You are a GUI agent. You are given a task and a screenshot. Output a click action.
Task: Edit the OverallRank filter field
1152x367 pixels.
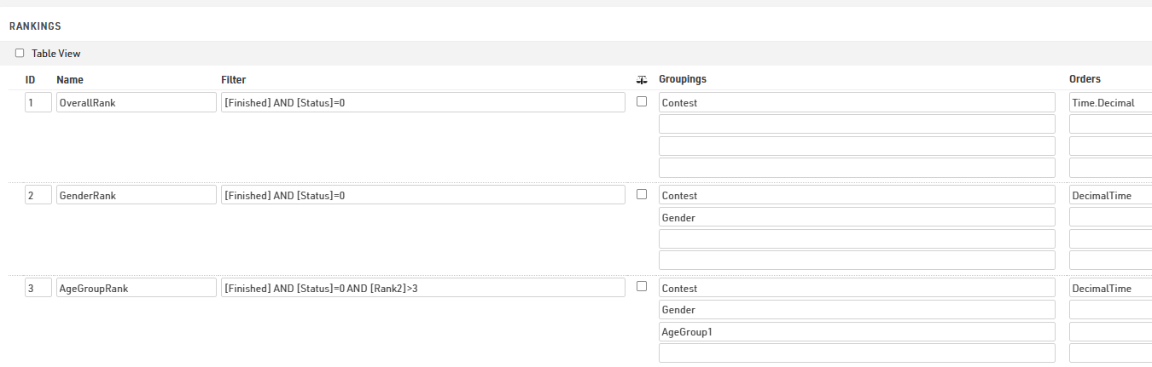[422, 103]
